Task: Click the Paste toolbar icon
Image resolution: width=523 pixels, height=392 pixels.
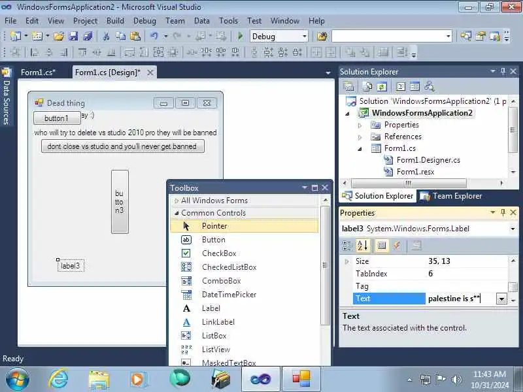Action: (135, 36)
